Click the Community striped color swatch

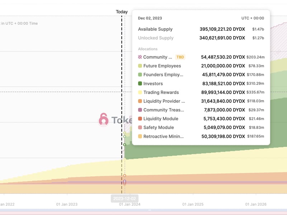pyautogui.click(x=140, y=57)
